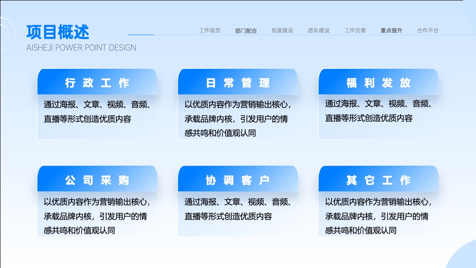476x268 pixels.
Task: Go to the 团队建设 tab
Action: point(319,30)
